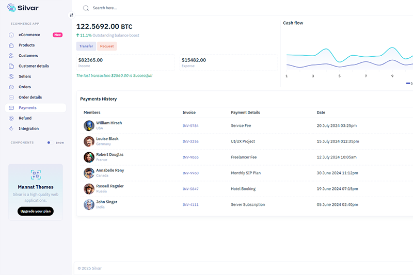Click the Upgrade your plan button
The image size is (413, 275).
tap(36, 211)
